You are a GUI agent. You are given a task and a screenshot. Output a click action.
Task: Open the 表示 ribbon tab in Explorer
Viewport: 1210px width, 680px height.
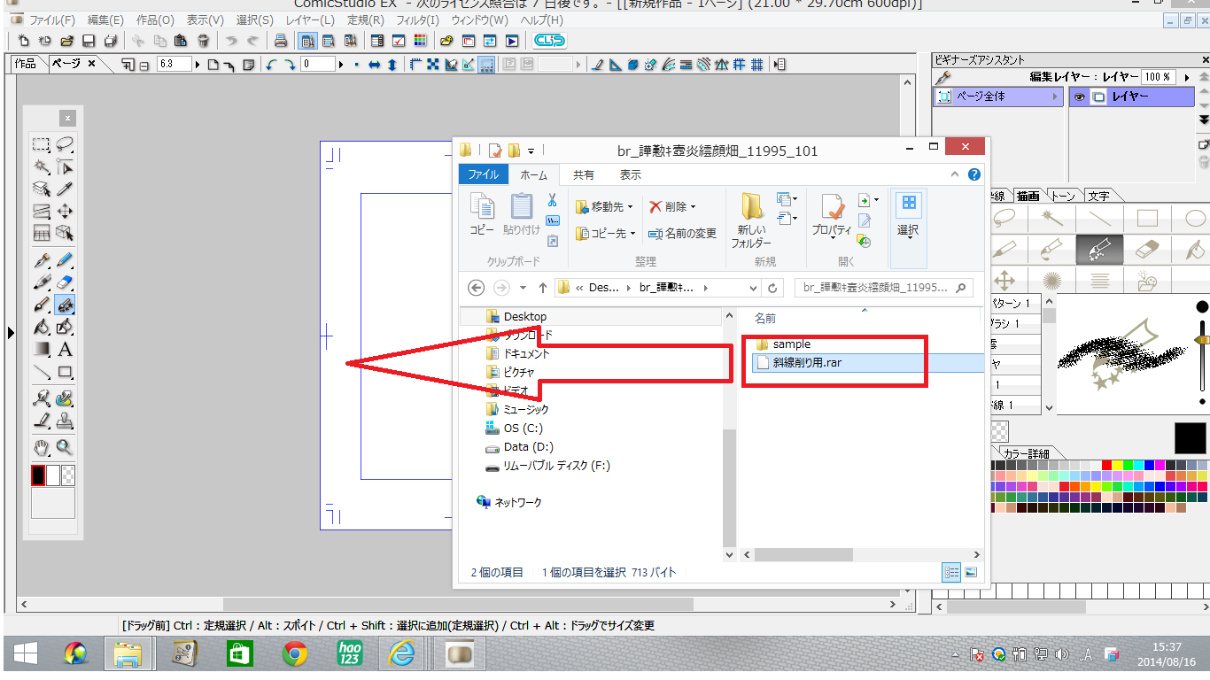click(631, 175)
